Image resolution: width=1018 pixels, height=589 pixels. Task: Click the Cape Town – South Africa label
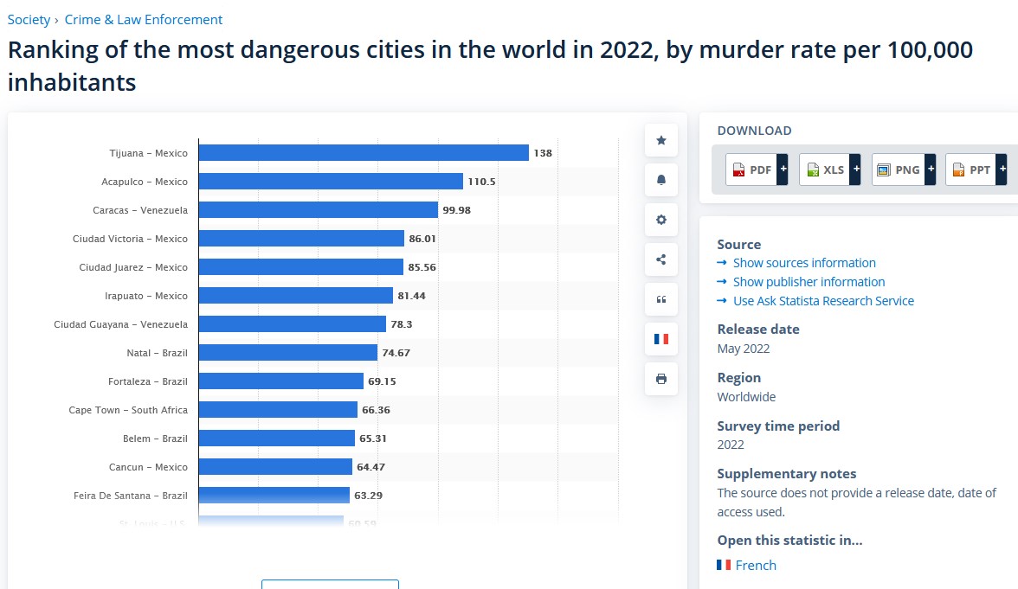click(x=128, y=410)
